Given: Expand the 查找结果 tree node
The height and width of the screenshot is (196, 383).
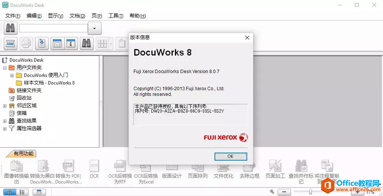Looking at the screenshot, I should click(x=5, y=121).
